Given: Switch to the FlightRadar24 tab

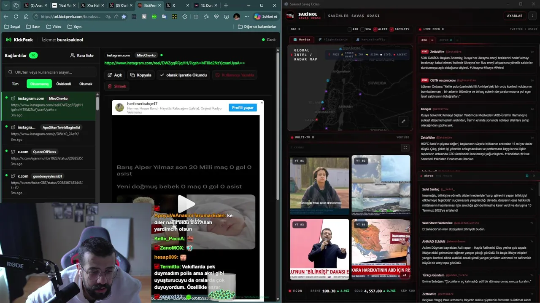Looking at the screenshot, I should [333, 40].
